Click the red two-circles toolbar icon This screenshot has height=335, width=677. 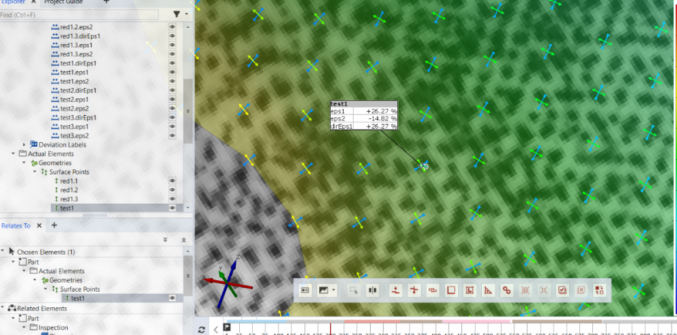click(x=507, y=290)
